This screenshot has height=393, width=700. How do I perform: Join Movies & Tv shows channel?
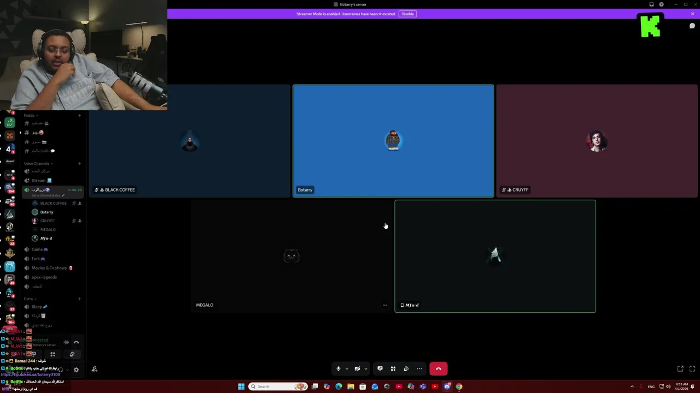53,268
